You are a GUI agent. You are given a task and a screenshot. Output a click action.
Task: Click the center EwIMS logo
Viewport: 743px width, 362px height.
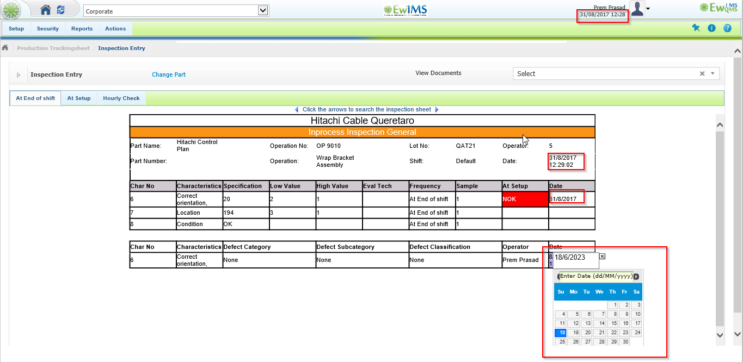pyautogui.click(x=405, y=10)
